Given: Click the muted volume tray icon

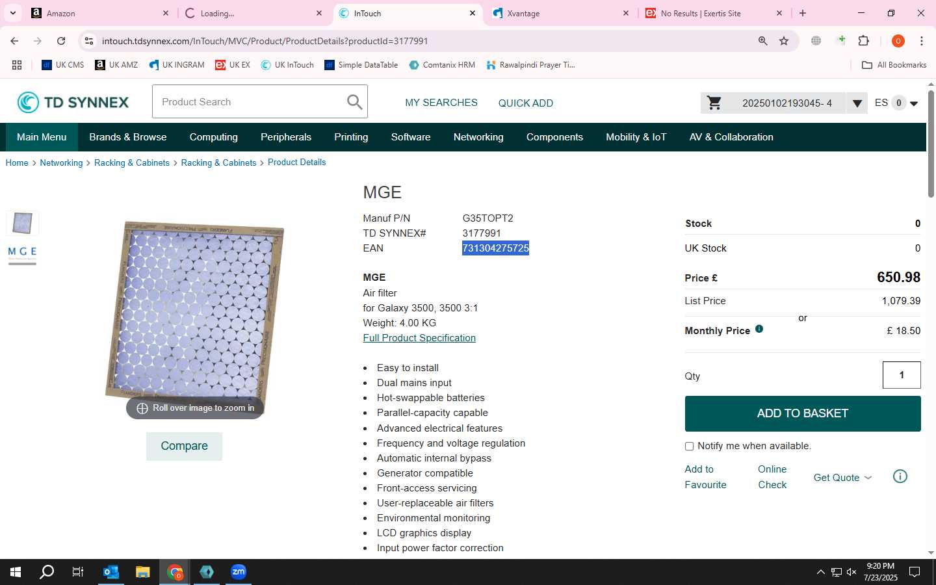Looking at the screenshot, I should pos(851,572).
